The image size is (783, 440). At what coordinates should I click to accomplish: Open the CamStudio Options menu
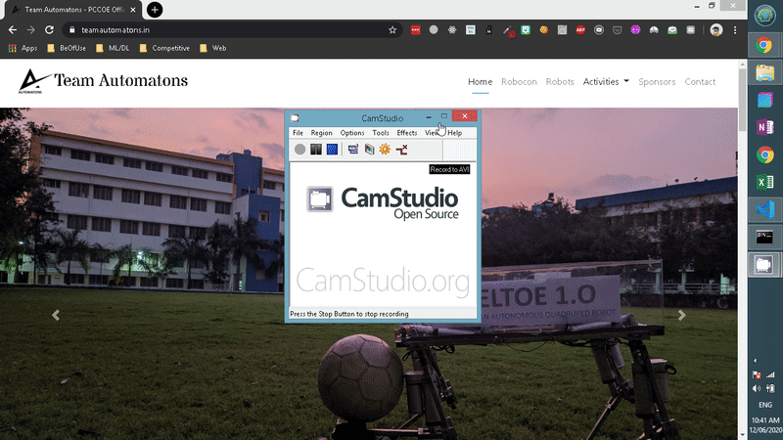(352, 133)
